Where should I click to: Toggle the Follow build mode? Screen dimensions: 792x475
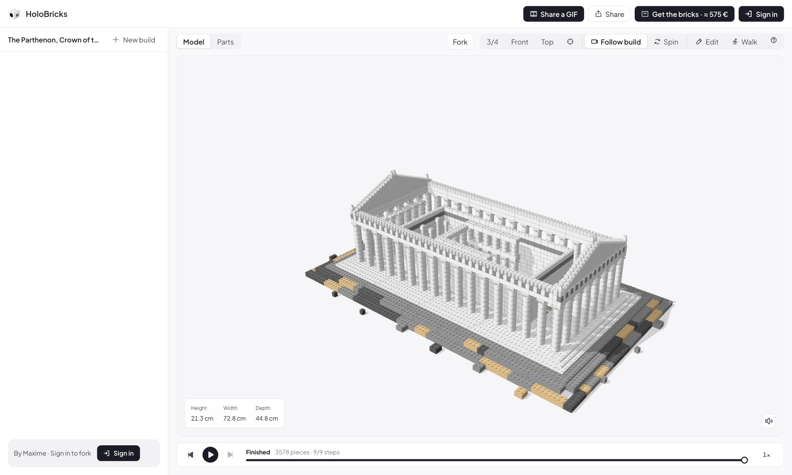pos(616,42)
